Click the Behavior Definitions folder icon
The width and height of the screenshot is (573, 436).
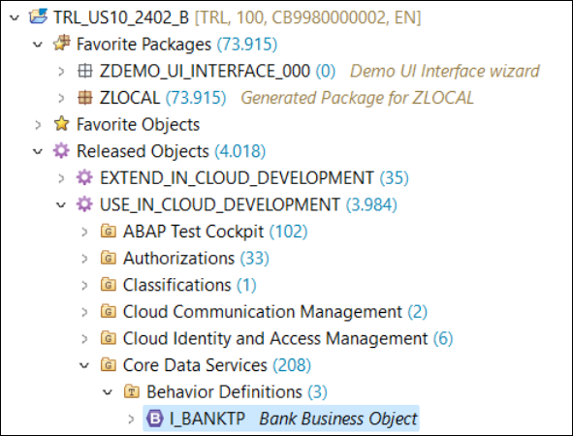pyautogui.click(x=132, y=391)
